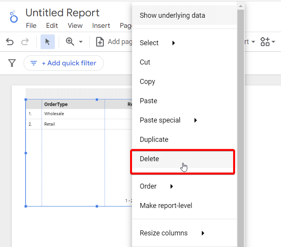281x247 pixels.
Task: Choose Make report-level option
Action: pos(185,206)
